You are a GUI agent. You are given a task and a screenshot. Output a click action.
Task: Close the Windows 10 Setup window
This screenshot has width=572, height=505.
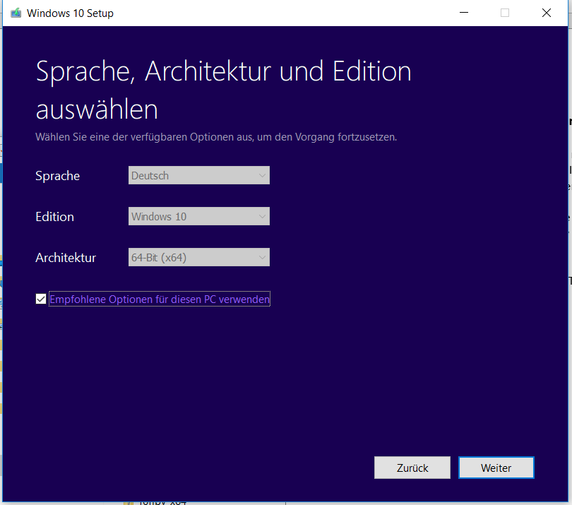pos(546,13)
